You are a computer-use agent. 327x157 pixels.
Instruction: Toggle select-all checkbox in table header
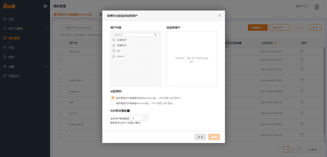coord(59,43)
